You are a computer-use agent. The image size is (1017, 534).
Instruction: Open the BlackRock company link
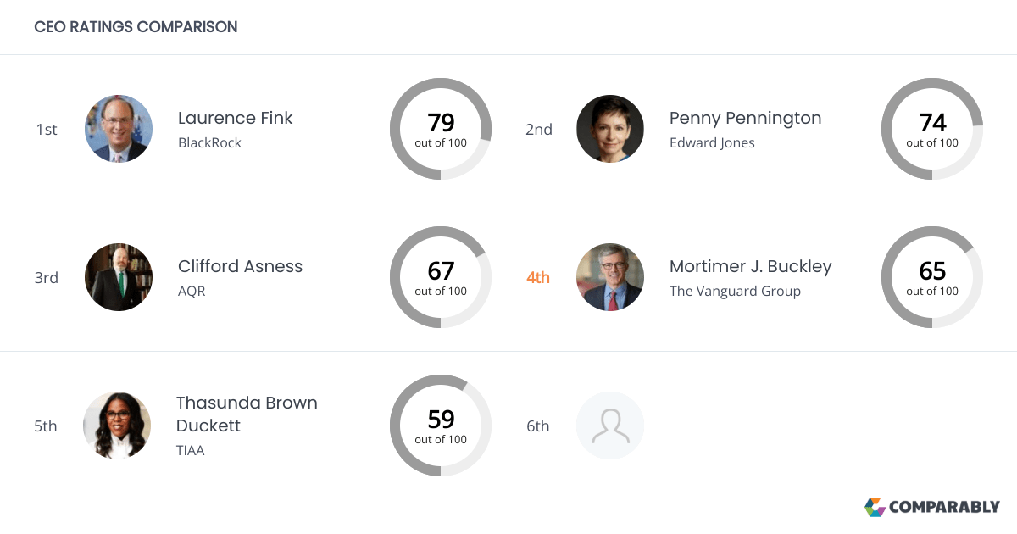coord(208,142)
